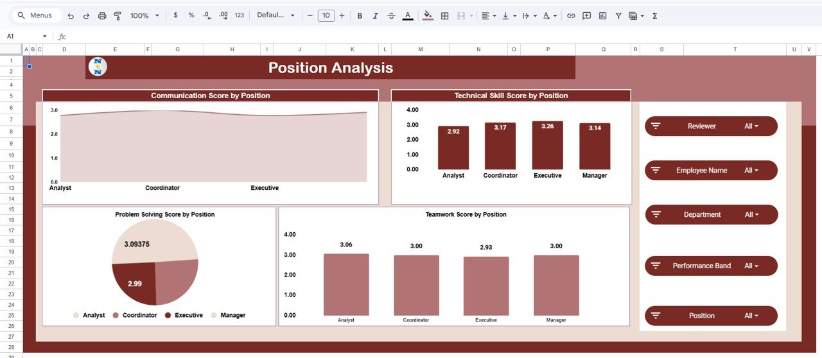822x358 pixels.
Task: Toggle strikethrough formatting
Action: point(392,15)
